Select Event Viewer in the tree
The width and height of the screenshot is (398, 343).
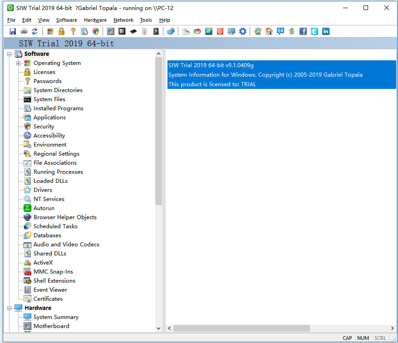50,290
